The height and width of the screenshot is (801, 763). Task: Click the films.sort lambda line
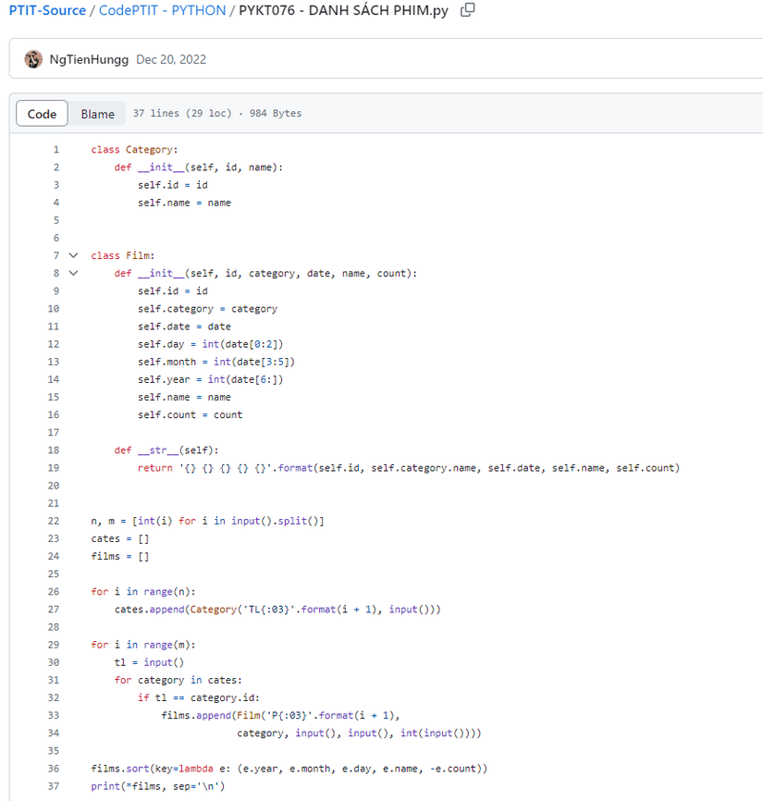(x=289, y=769)
